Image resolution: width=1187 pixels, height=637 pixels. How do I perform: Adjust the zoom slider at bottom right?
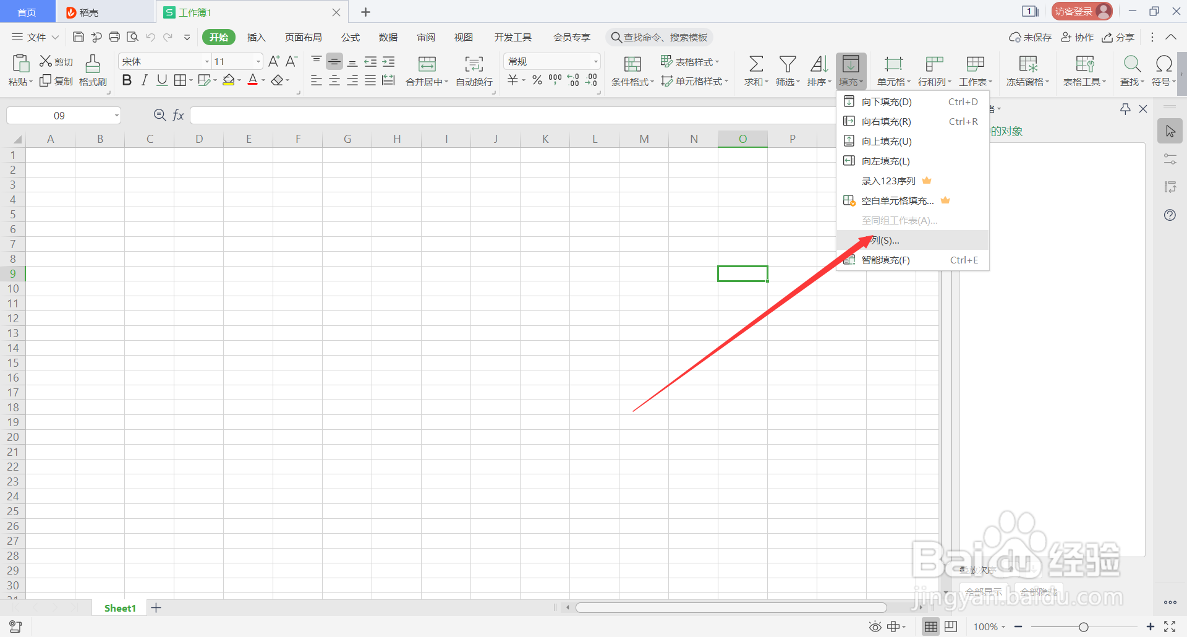[x=1085, y=626]
